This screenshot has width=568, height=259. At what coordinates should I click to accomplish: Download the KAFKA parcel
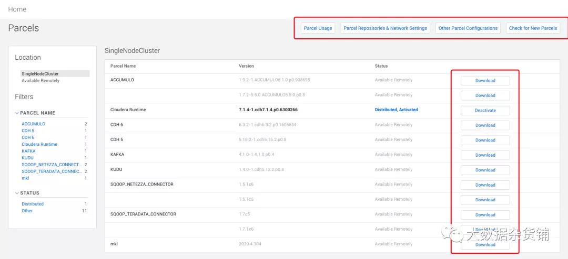[x=485, y=155]
